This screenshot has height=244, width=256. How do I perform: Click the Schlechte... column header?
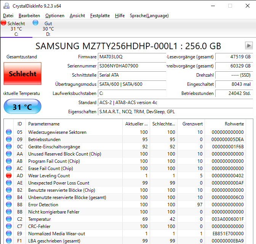click(163, 124)
